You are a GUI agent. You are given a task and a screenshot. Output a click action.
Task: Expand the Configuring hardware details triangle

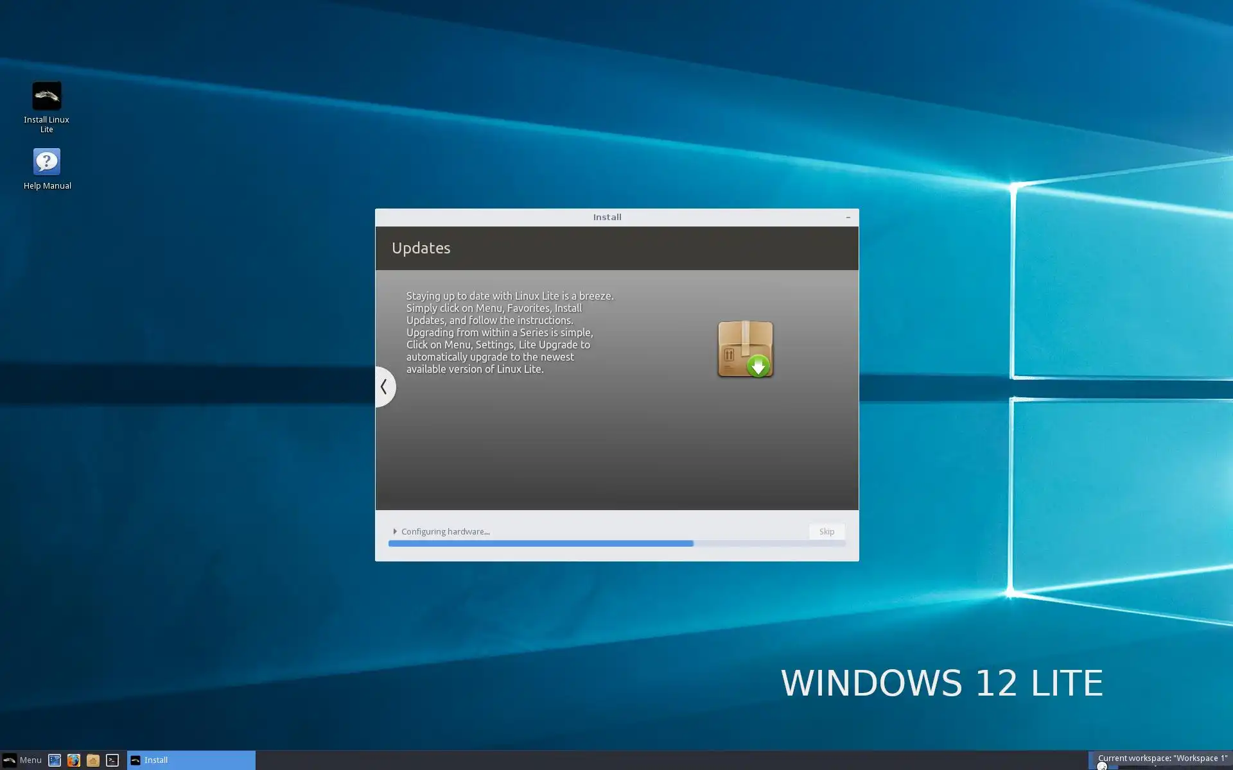pyautogui.click(x=395, y=531)
